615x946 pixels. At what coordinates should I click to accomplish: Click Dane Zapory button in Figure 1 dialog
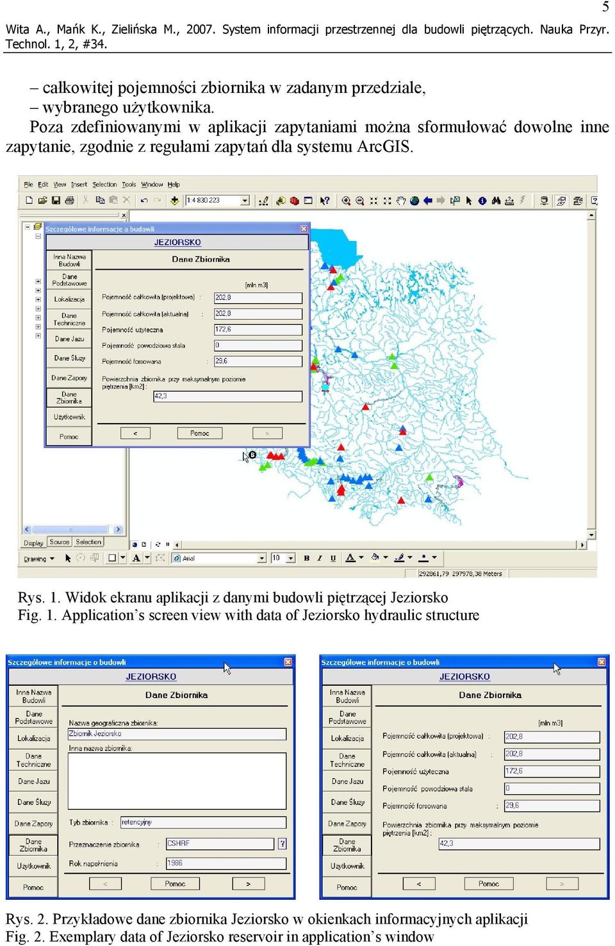pyautogui.click(x=69, y=378)
